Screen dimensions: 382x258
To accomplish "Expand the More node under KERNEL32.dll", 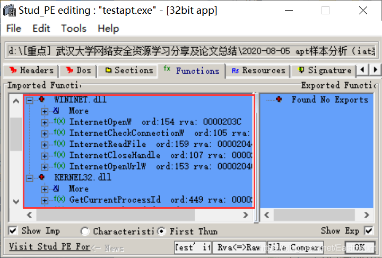I will point(45,189).
